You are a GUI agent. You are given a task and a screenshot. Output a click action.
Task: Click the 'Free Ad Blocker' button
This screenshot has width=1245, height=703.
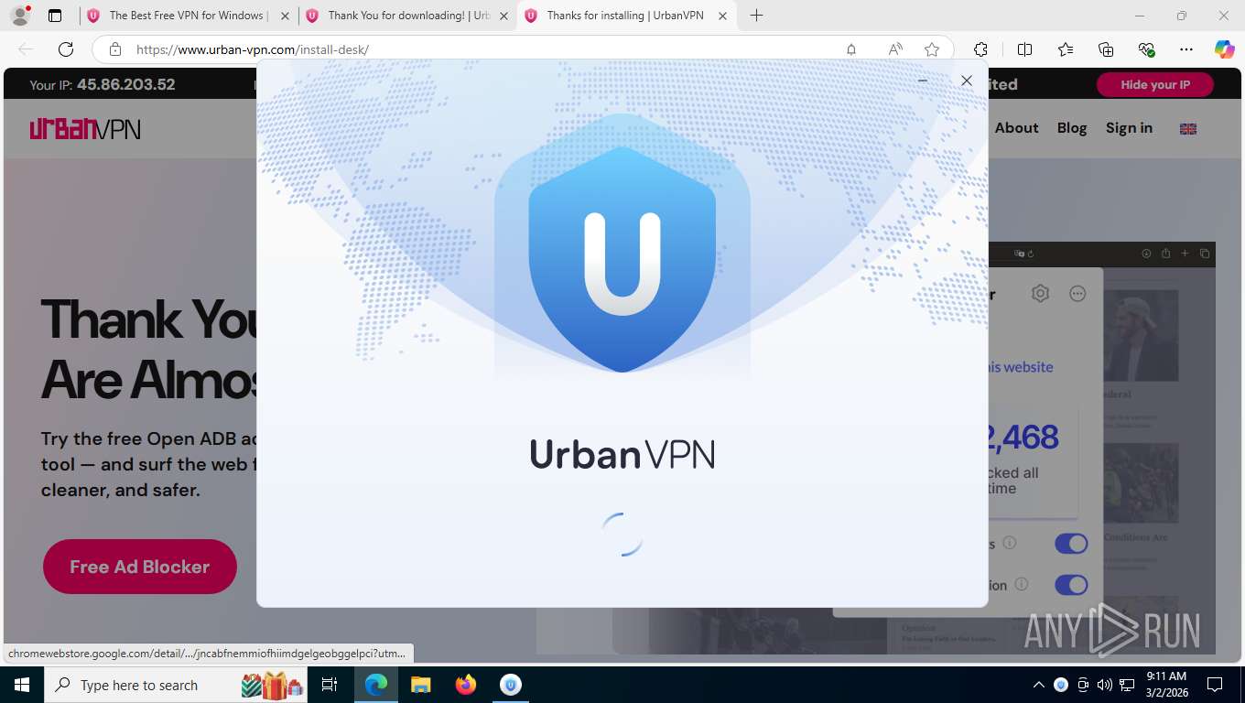[x=140, y=567]
